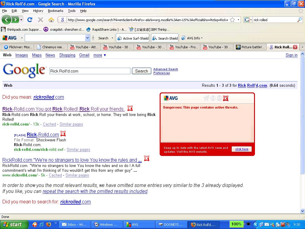Switch to the Flickriver tab

click(18, 47)
